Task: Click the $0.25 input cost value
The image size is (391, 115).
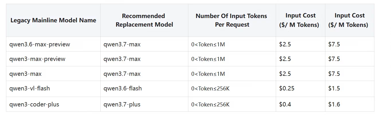Action: [287, 88]
